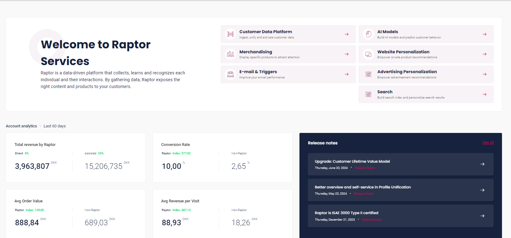Click Release Notes tag dated June 20, 2024
The image size is (511, 238).
(x=365, y=168)
